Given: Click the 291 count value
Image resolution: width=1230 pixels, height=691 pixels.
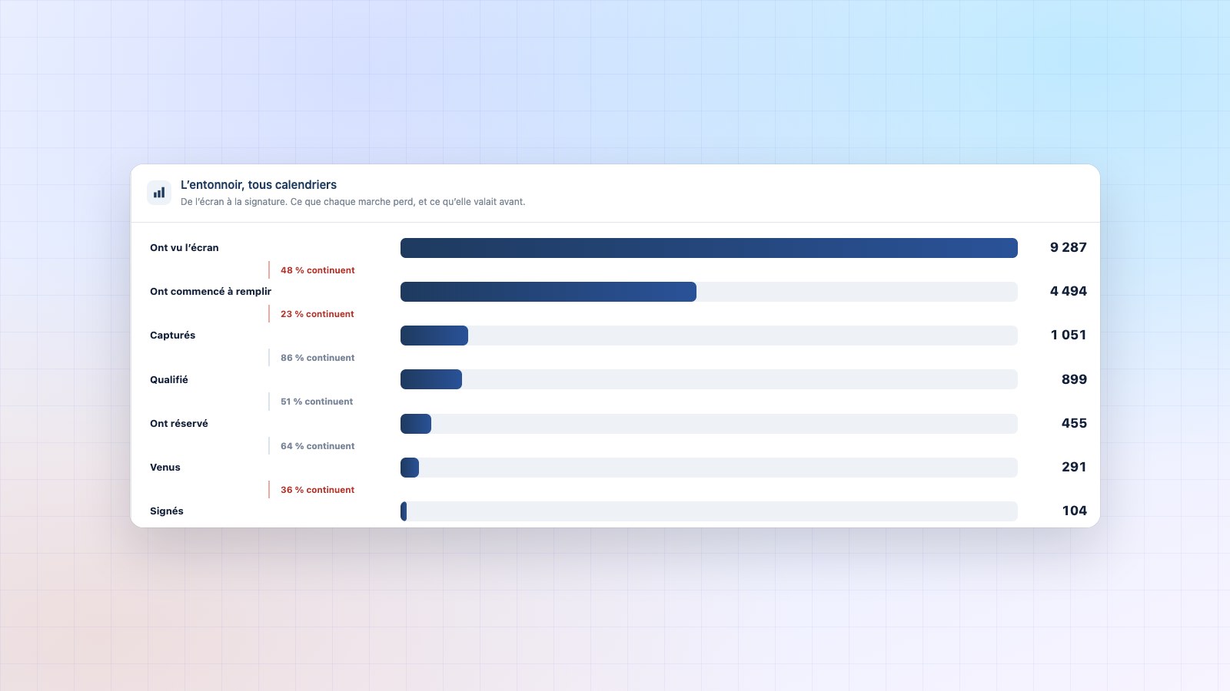Looking at the screenshot, I should 1074,467.
